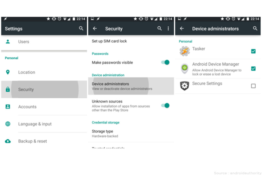Tap the search icon in Security header
262x175 pixels.
(x=160, y=28)
